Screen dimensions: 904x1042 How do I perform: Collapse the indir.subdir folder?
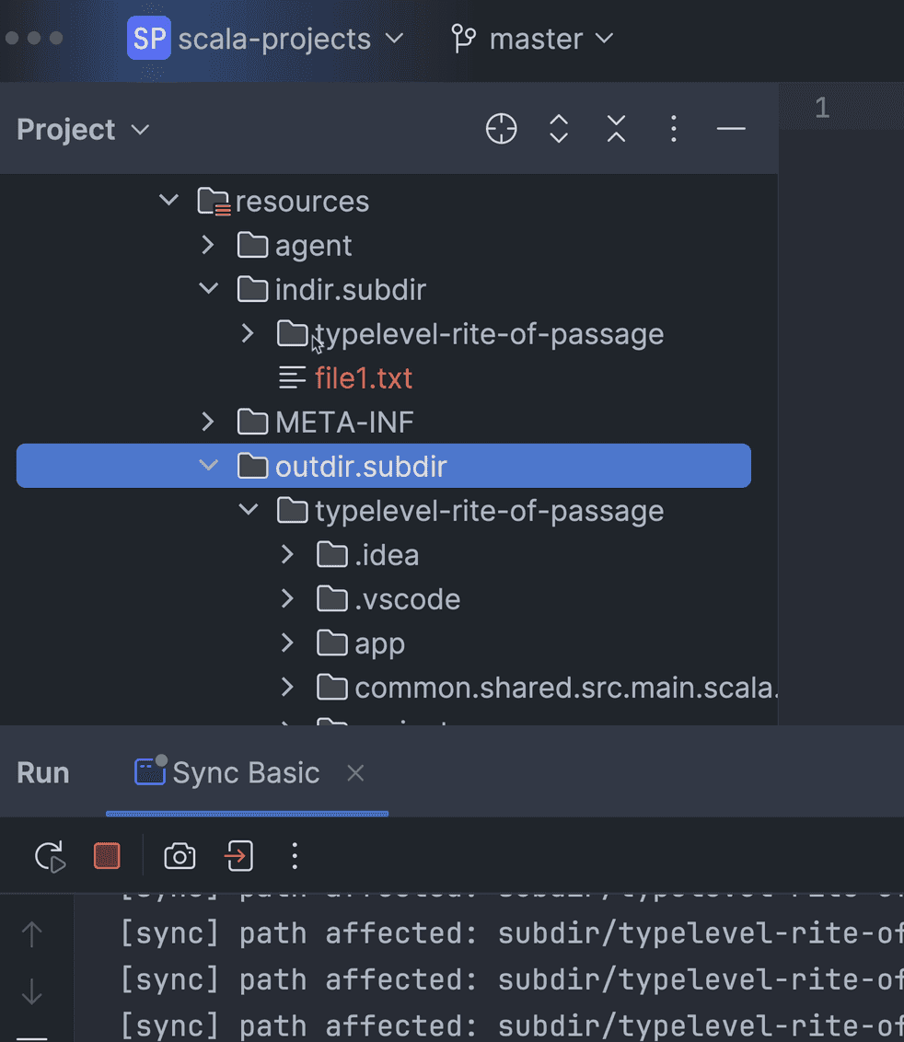pos(208,290)
